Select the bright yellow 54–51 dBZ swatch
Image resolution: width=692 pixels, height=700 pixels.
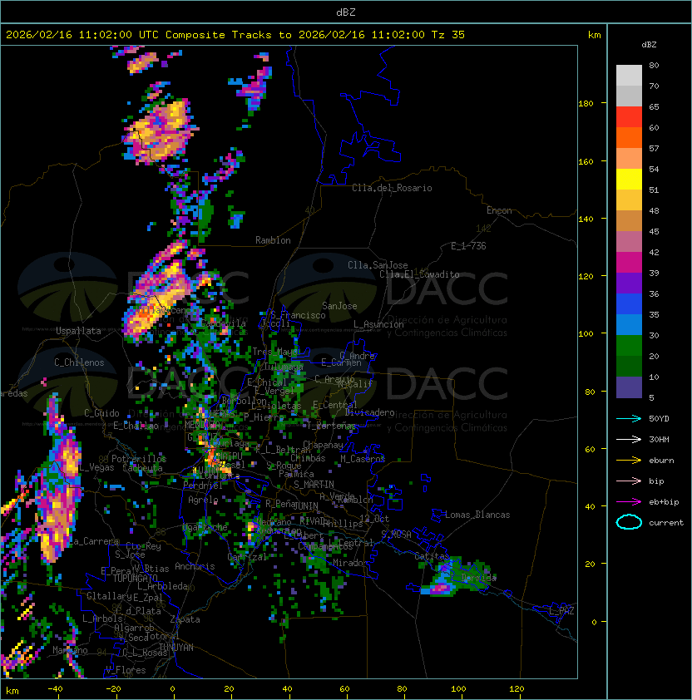tap(629, 180)
